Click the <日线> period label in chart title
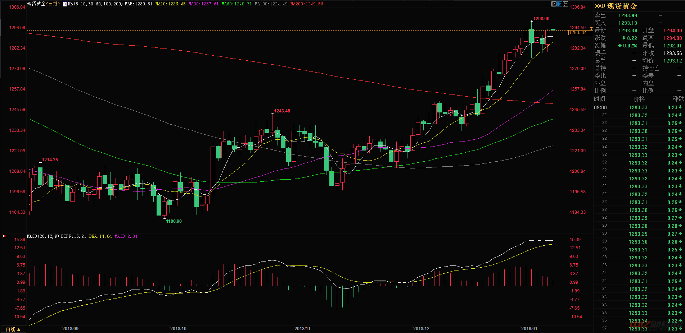Viewport: 685px width, 333px height. (53, 4)
